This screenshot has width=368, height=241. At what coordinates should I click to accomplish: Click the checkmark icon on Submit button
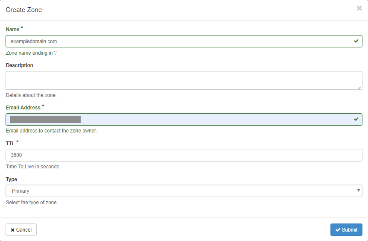coord(338,230)
